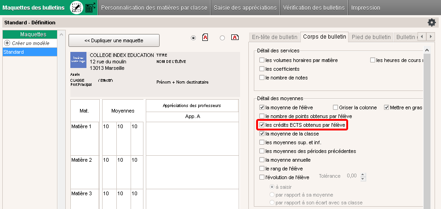Click the Matière 2 row label
The width and height of the screenshot is (441, 209).
pos(81,160)
